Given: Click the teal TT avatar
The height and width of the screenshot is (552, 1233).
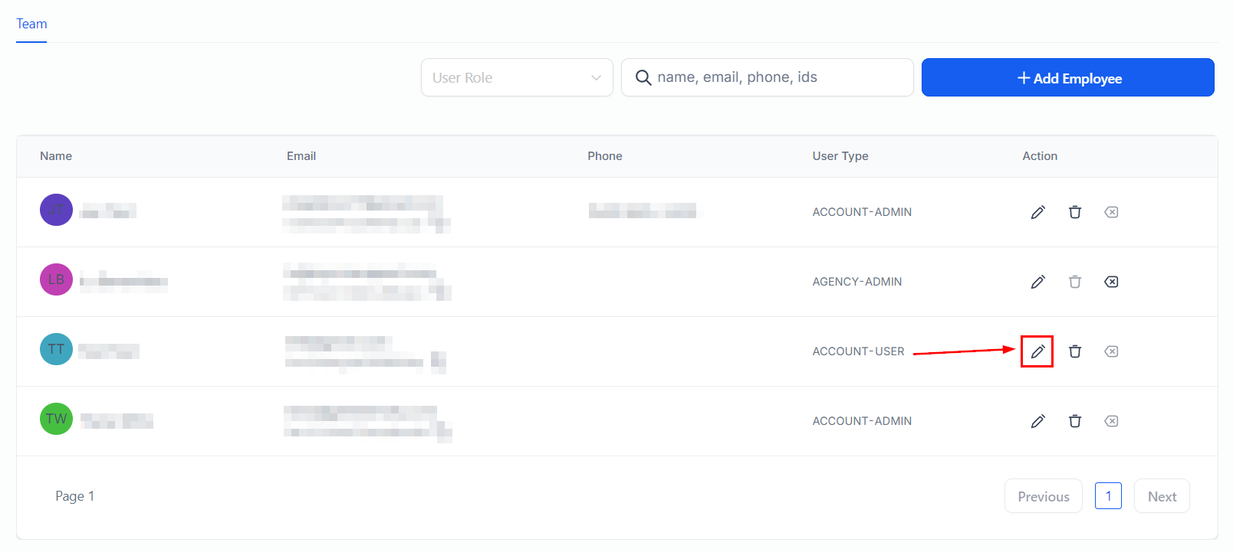Looking at the screenshot, I should 56,349.
